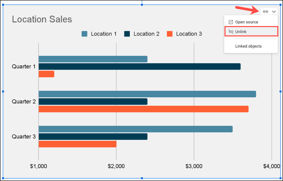Image resolution: width=283 pixels, height=181 pixels.
Task: Click the left-middle resize handle of chart
Action: 3,92
